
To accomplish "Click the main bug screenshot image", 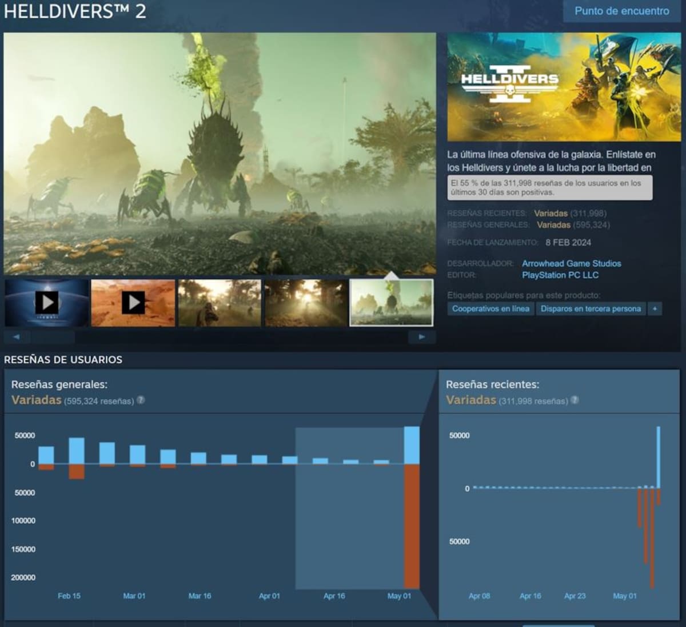I will [220, 154].
